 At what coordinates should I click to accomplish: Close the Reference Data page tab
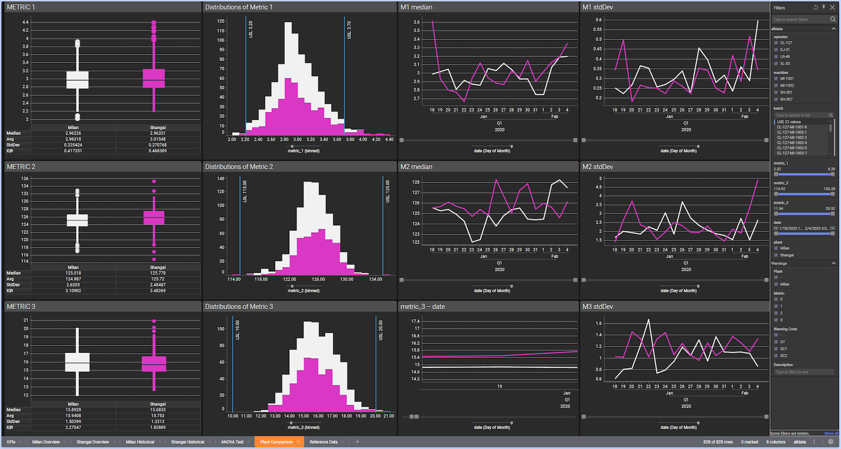tap(343, 442)
